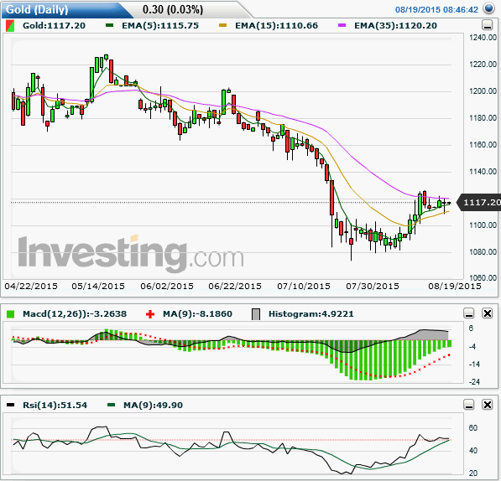Click the red-green Gold candlestick legend icon
Image resolution: width=501 pixels, height=481 pixels.
click(x=10, y=26)
